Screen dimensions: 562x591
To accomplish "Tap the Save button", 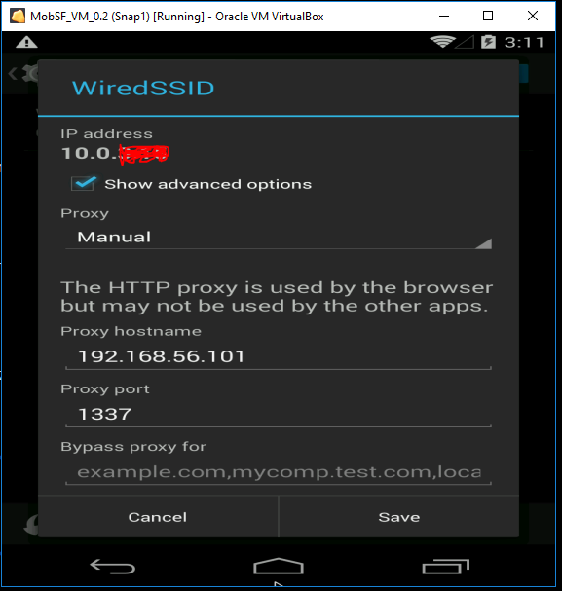I will click(x=398, y=517).
